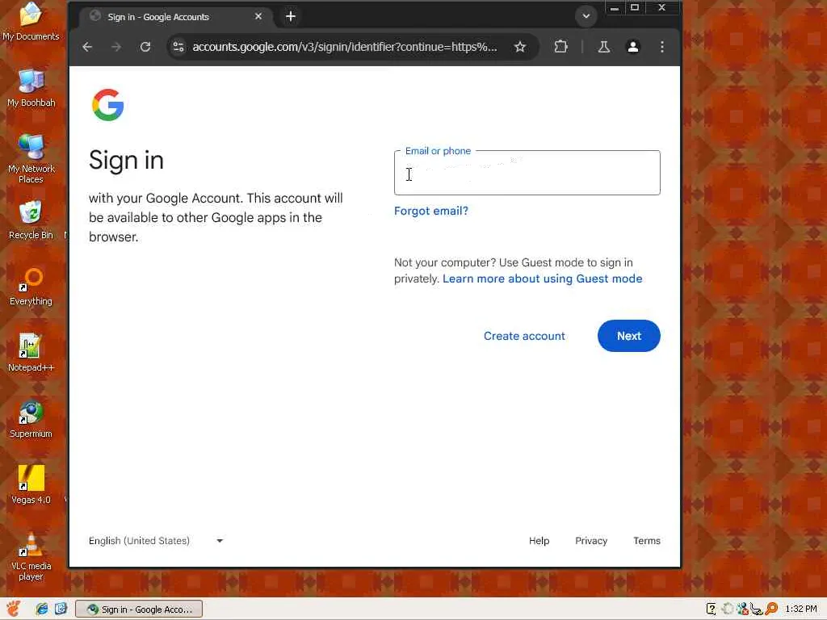Click the magnifier system tray icon
827x620 pixels.
(x=771, y=609)
